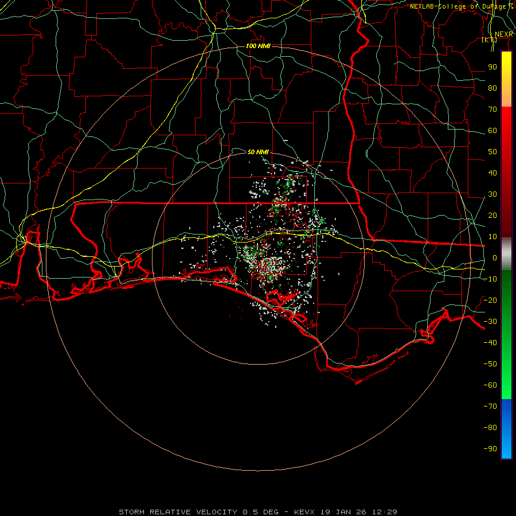Select the -20 knot scale label

click(490, 300)
